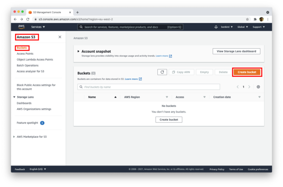Open the Privacy Policy footer link

coord(217,169)
